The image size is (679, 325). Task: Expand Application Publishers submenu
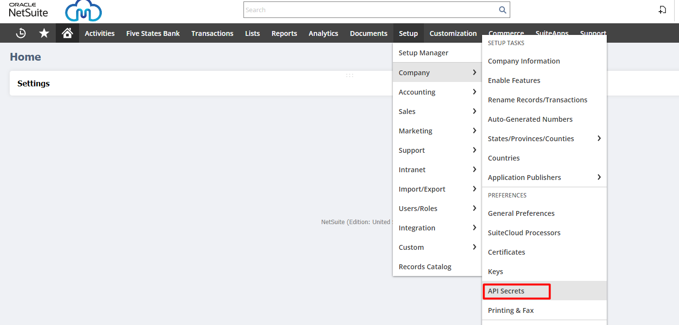coord(544,178)
